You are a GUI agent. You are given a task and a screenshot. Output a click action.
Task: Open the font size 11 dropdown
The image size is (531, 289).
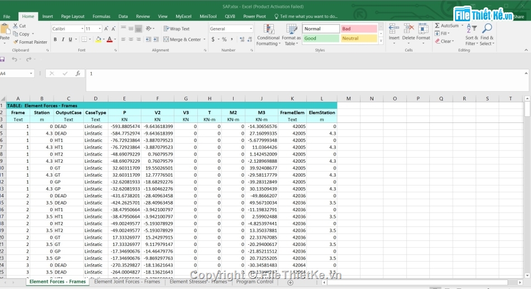pyautogui.click(x=99, y=29)
